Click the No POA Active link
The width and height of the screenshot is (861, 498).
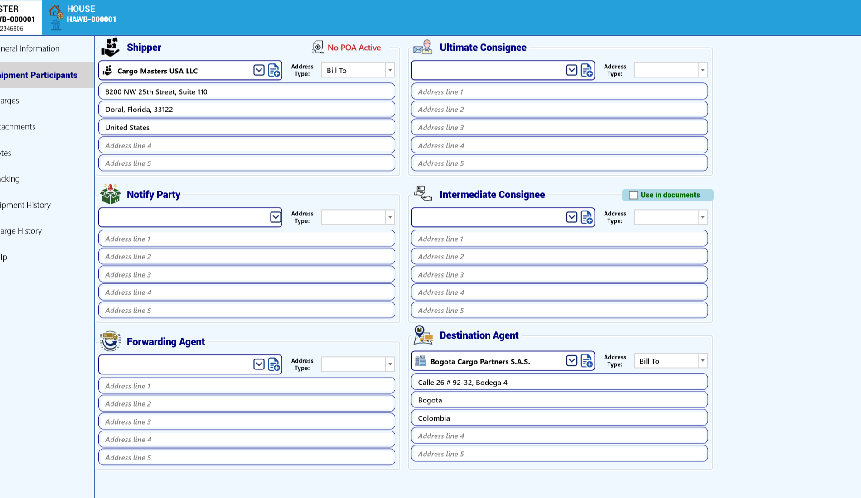coord(354,48)
